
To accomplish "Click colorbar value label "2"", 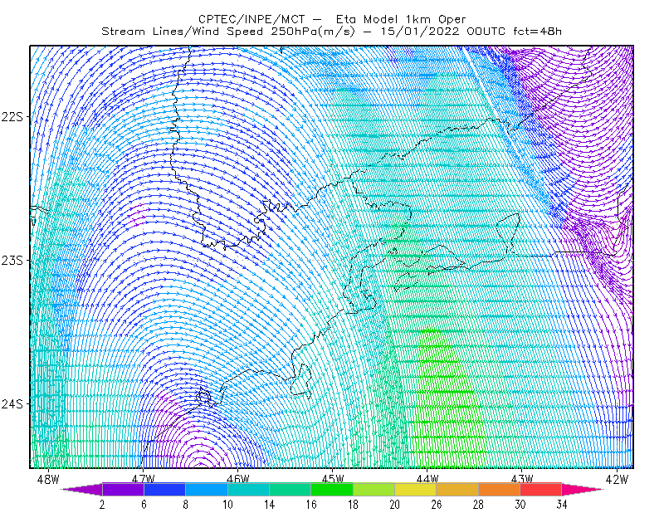I will point(102,505).
